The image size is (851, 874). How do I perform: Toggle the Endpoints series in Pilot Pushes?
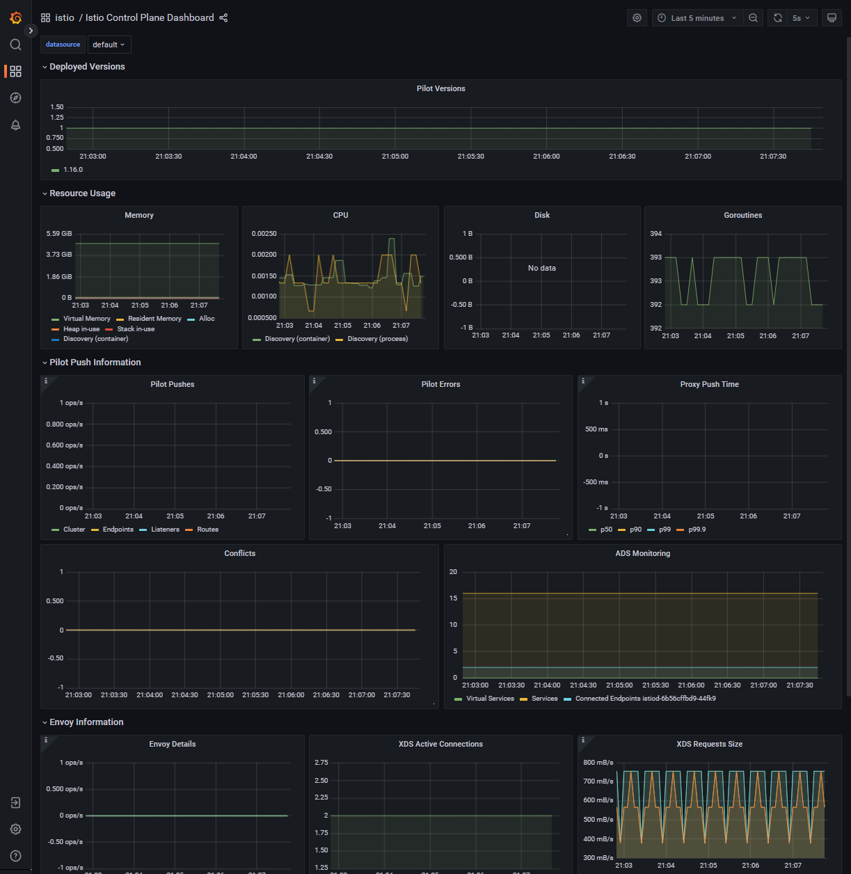pyautogui.click(x=118, y=530)
